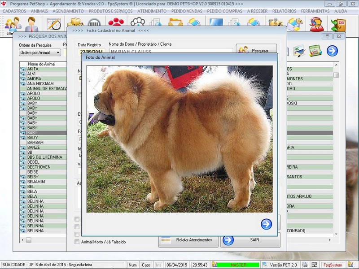Click the green exit door icon
Viewport: 359px width, 269px height.
coord(338,25)
